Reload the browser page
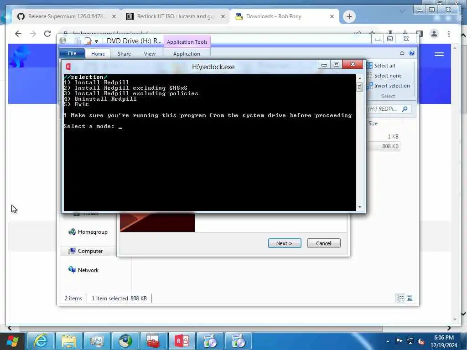 [x=47, y=34]
